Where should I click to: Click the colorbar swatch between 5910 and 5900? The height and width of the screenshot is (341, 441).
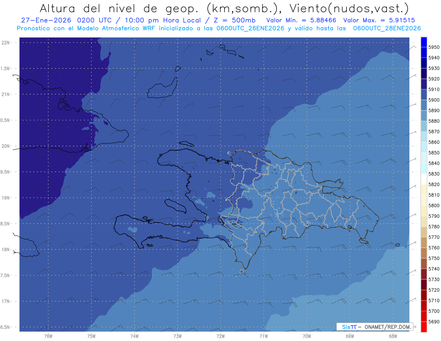coord(424,95)
